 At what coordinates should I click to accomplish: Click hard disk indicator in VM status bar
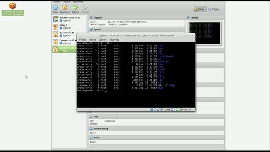(151, 109)
